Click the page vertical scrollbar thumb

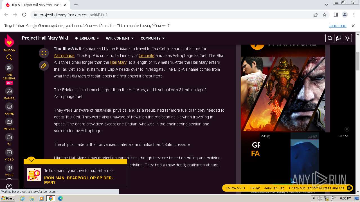(x=358, y=61)
